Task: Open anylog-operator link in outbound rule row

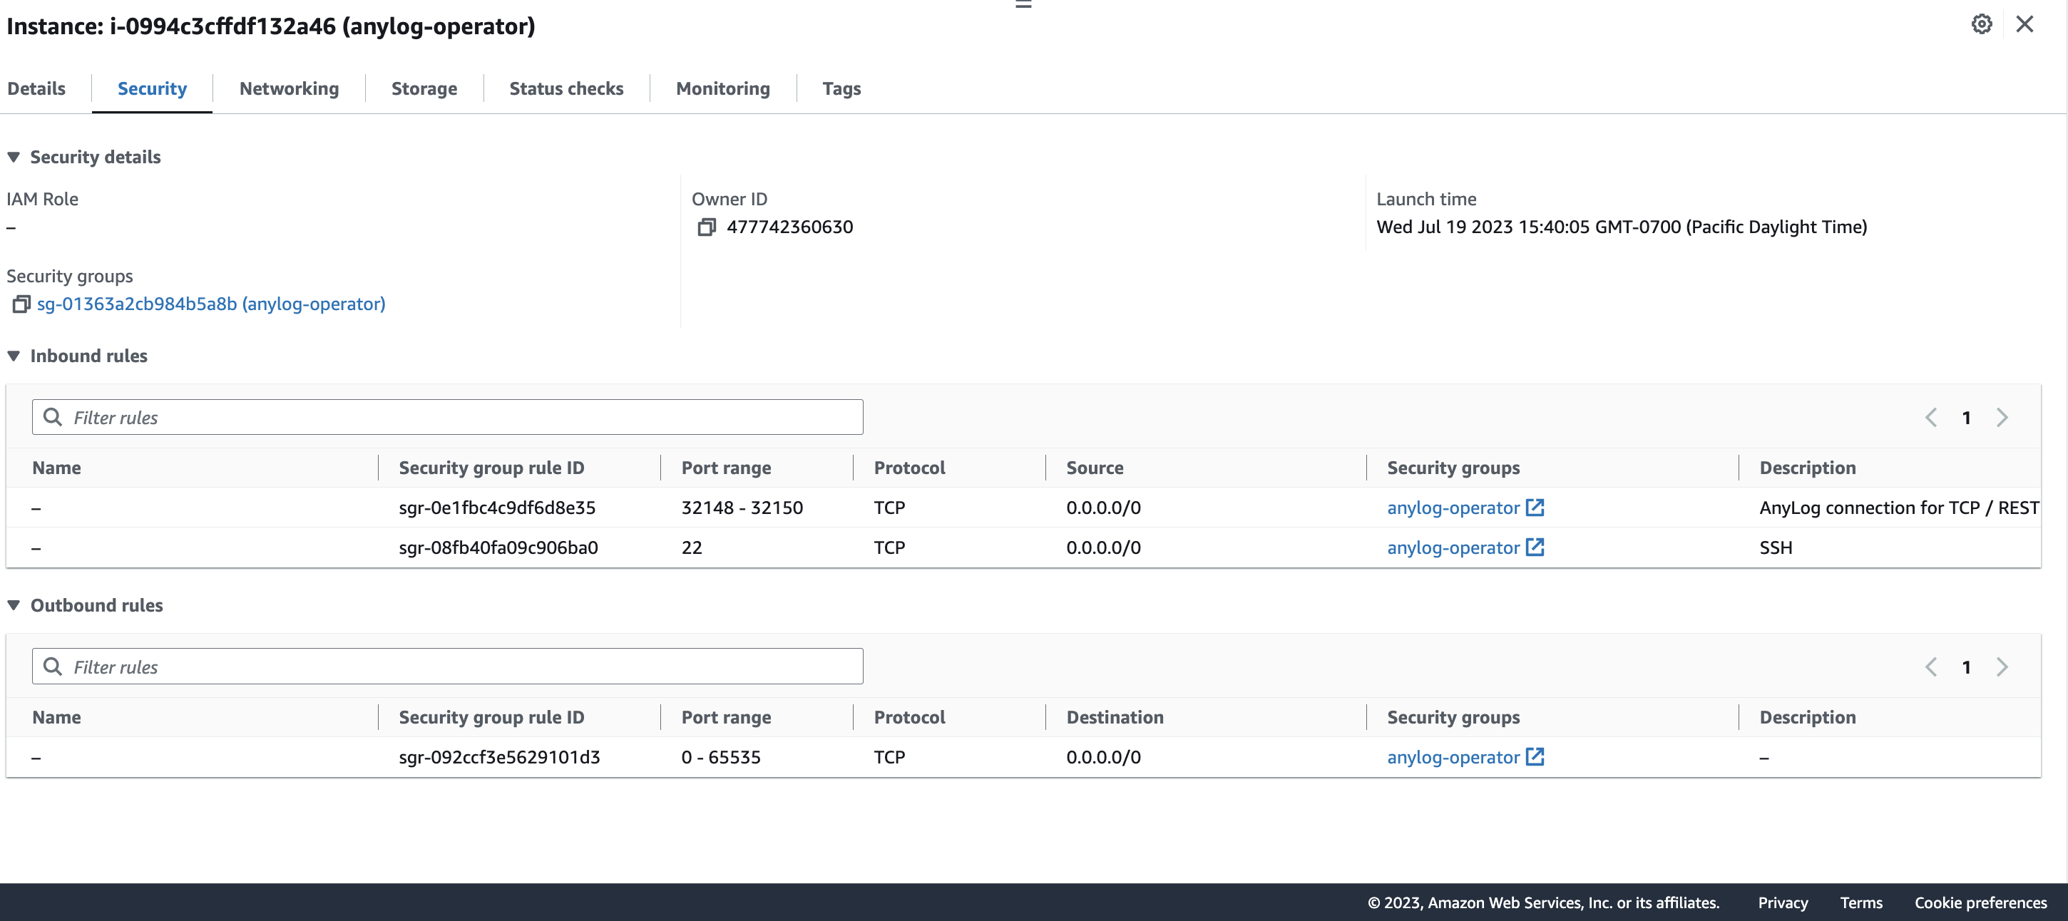Action: [1453, 757]
